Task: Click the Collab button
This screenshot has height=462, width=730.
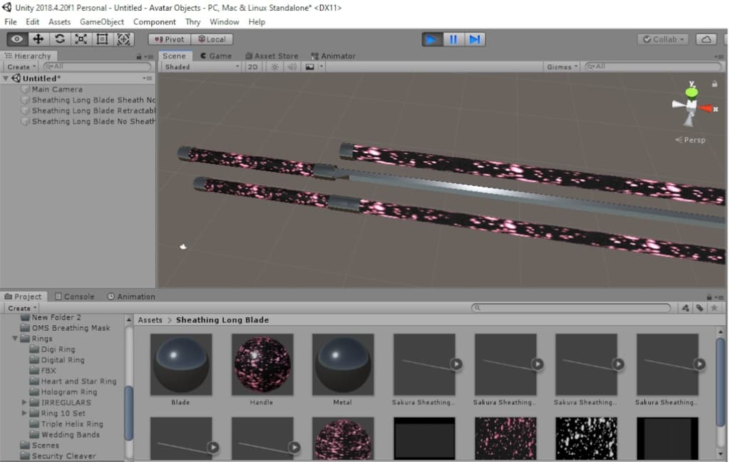Action: click(663, 39)
